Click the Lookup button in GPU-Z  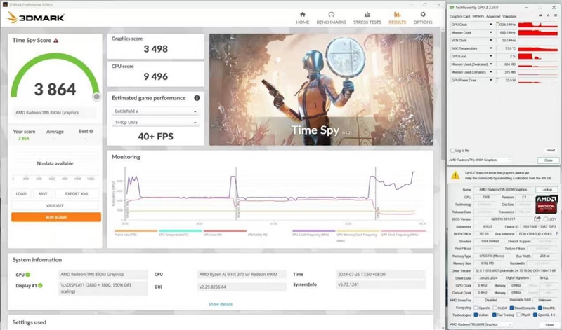547,190
